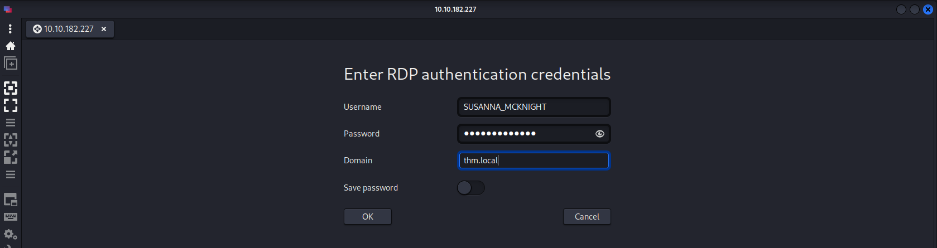Open the preferences gear icon

click(11, 234)
